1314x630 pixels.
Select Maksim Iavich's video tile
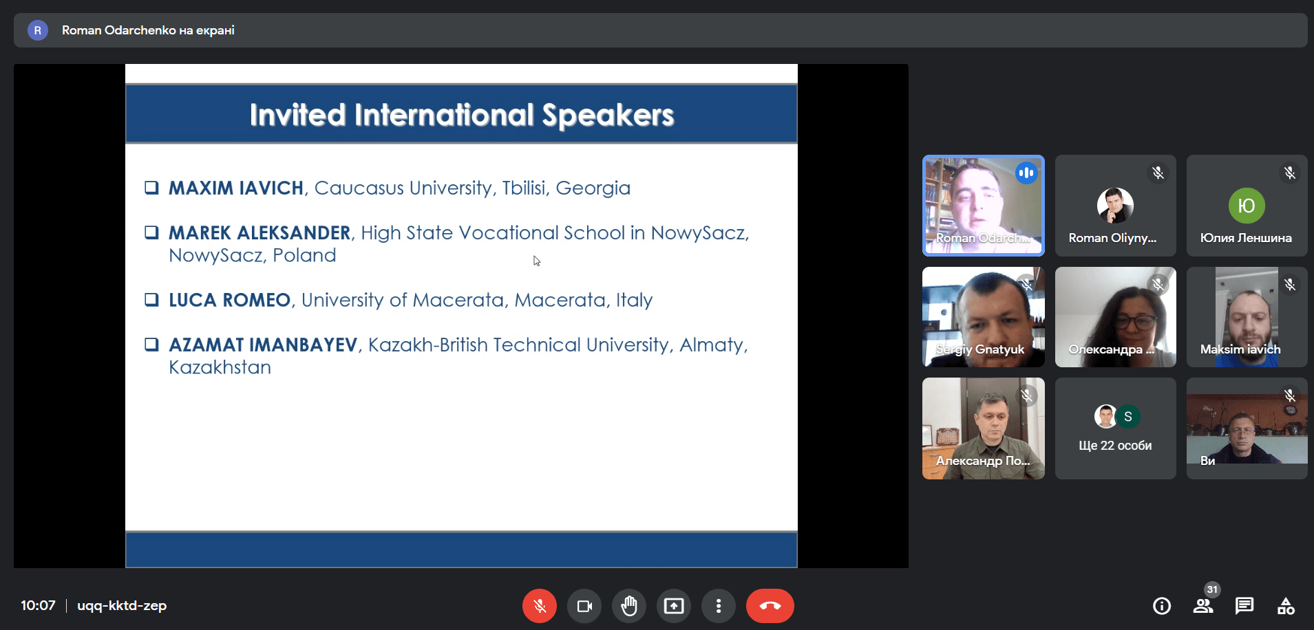1247,317
